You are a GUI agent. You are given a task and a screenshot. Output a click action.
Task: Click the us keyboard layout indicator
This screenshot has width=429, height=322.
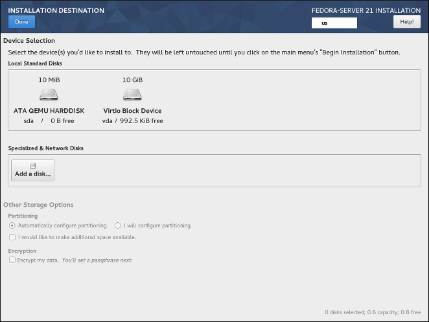click(334, 23)
